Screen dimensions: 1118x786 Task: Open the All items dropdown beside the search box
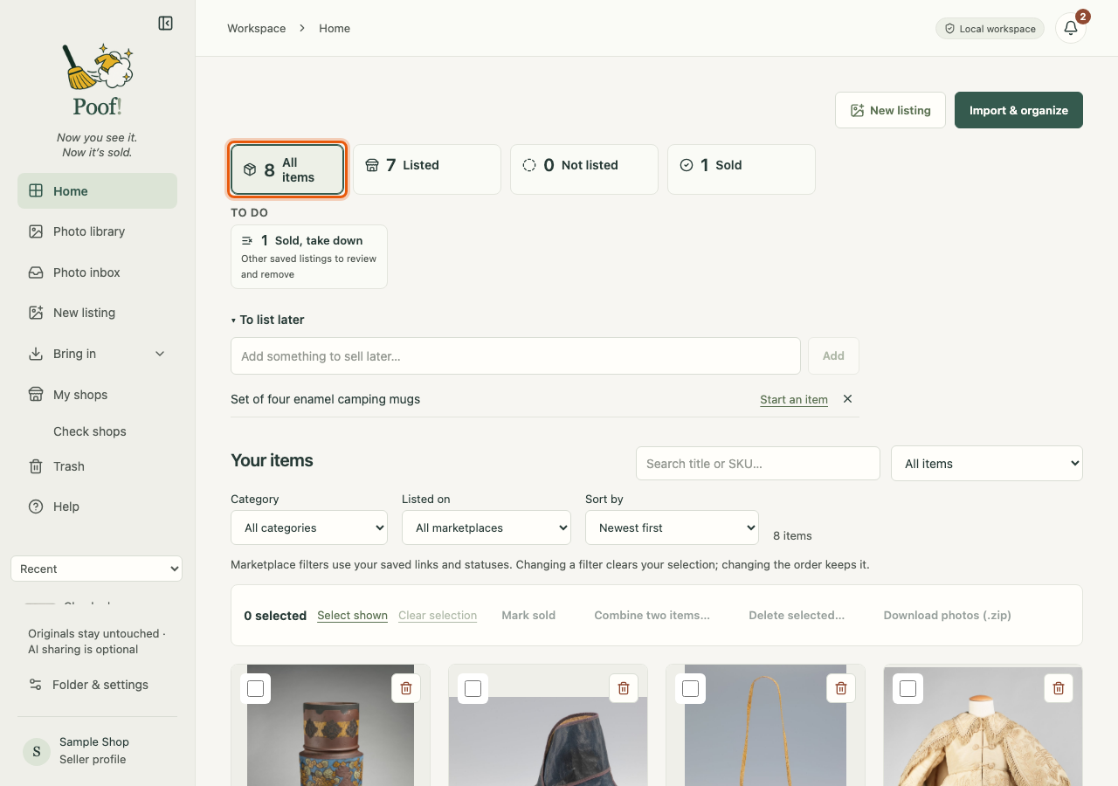987,464
